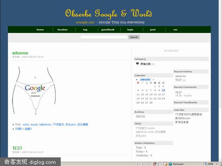Open 汉化skin in TAGS sidebar
This screenshot has width=222, height=166.
tap(141, 136)
